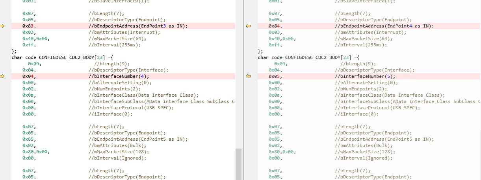This screenshot has height=180, width=481.
Task: Select the bEndpointAddress(EndPoint3 as IN) line
Action: [x=123, y=26]
